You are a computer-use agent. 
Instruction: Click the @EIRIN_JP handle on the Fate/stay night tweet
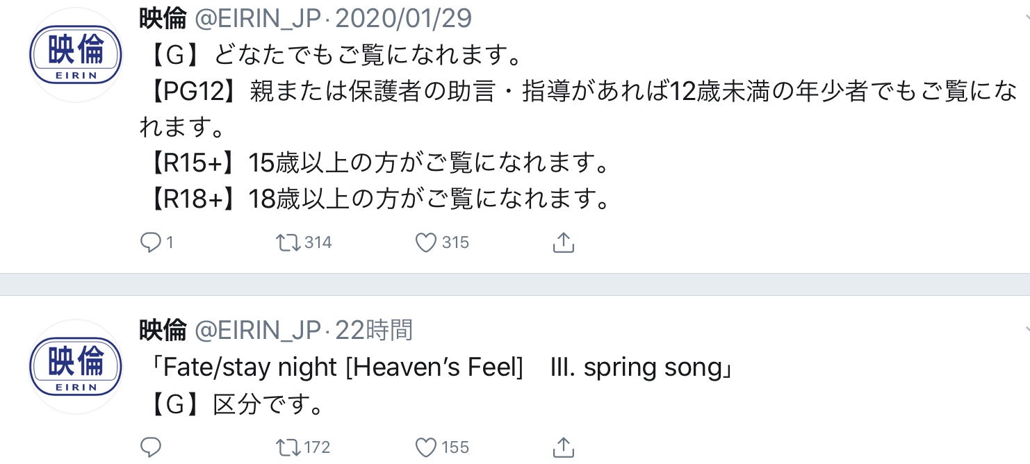pyautogui.click(x=258, y=331)
